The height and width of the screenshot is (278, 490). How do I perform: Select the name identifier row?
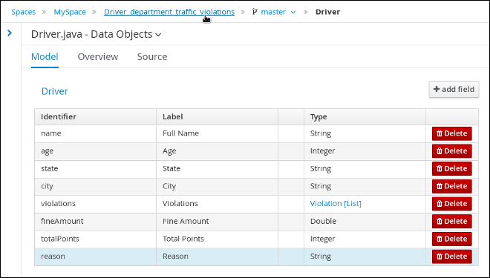256,133
